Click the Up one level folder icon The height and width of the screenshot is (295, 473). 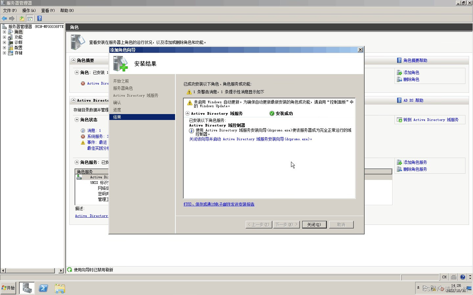(x=22, y=18)
